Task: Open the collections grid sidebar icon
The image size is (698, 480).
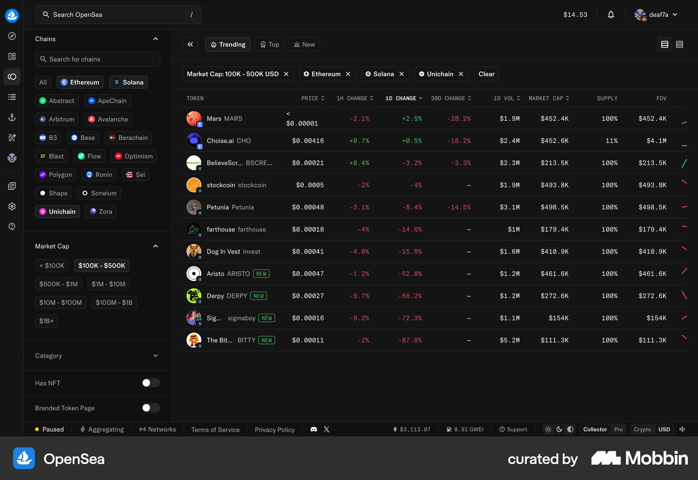Action: [12, 56]
